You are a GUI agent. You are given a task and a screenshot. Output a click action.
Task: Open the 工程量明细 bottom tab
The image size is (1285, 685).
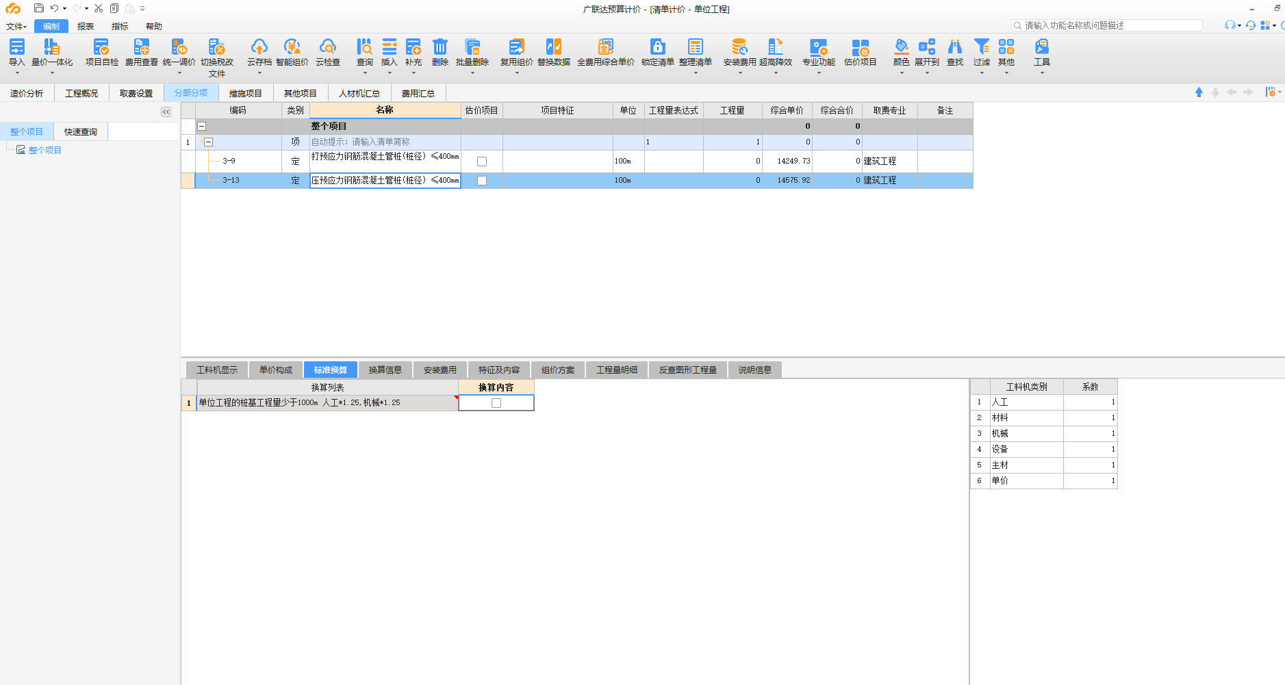[x=617, y=370]
